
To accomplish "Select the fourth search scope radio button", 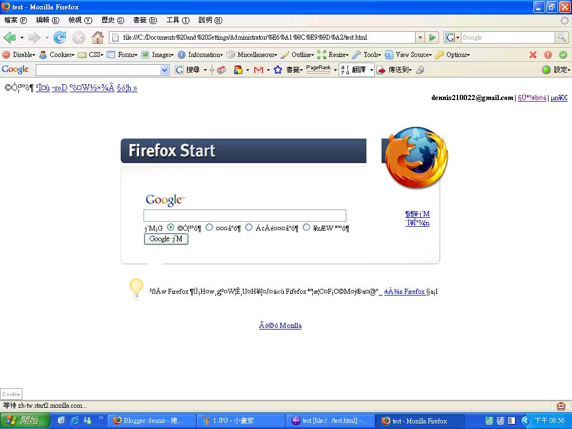I will coord(307,227).
